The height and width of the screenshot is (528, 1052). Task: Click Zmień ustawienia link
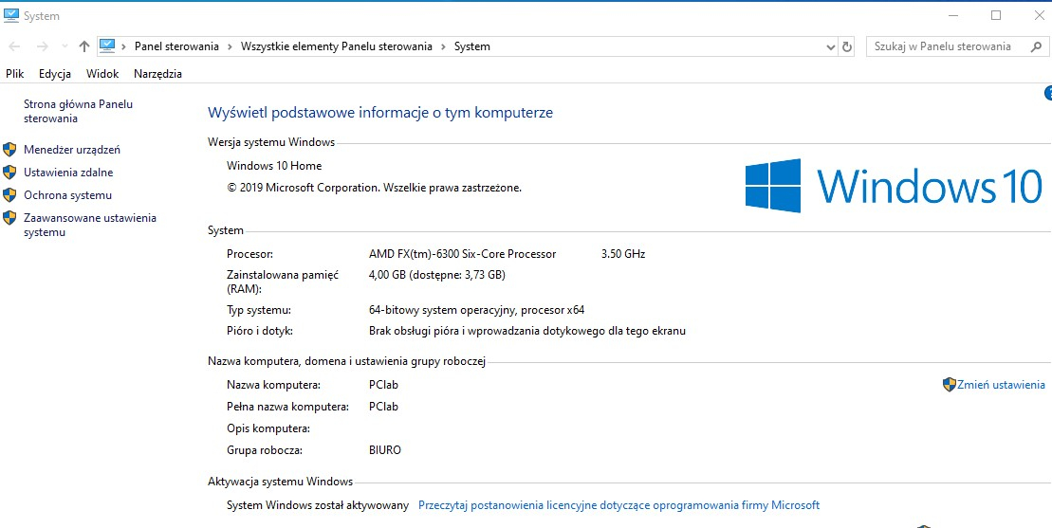(x=1001, y=385)
